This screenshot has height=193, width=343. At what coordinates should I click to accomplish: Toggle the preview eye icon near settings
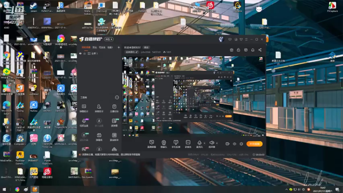pyautogui.click(x=235, y=144)
